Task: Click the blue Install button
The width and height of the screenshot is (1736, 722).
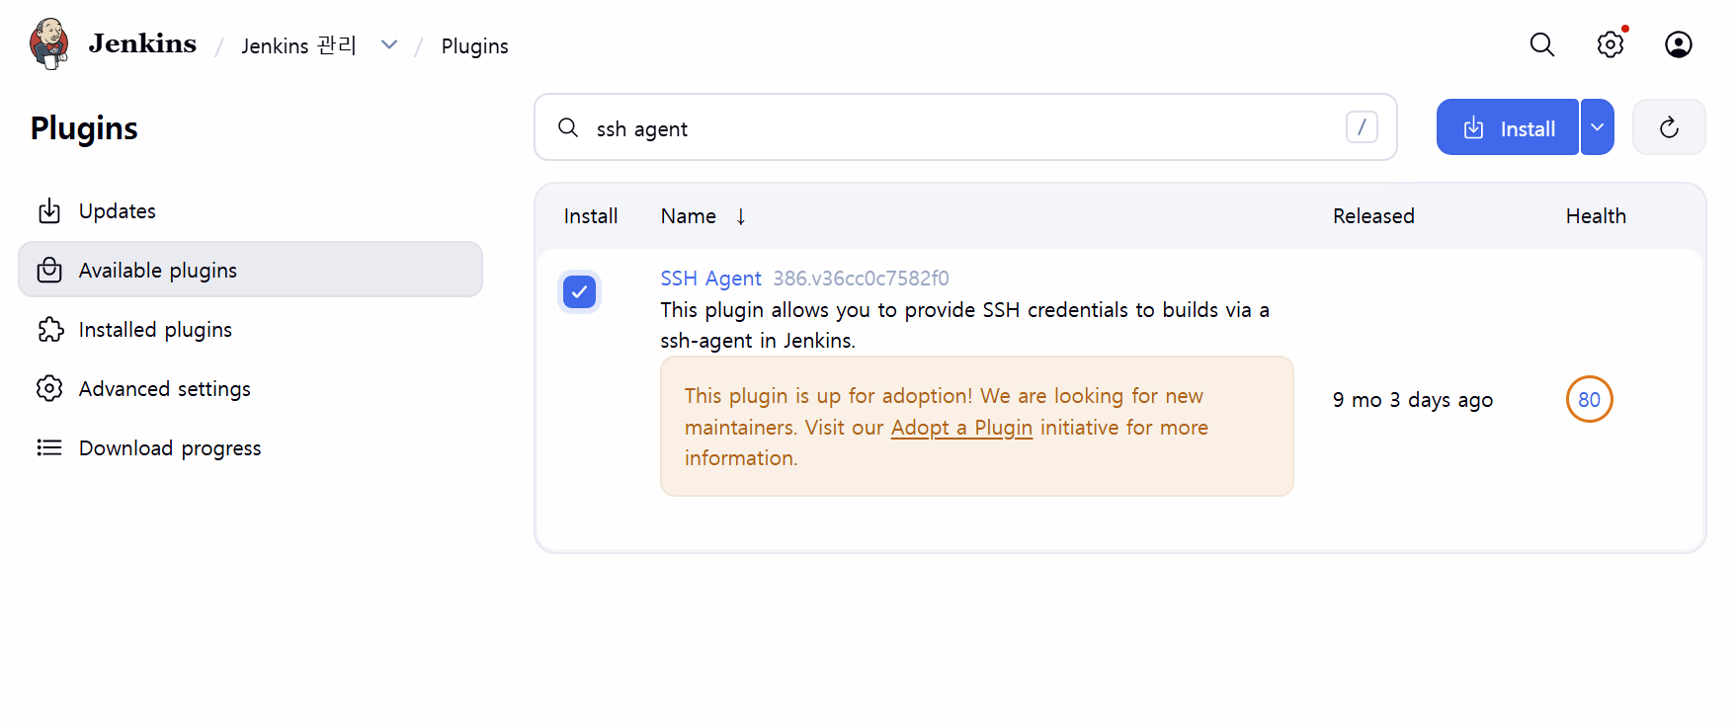Action: pyautogui.click(x=1508, y=127)
